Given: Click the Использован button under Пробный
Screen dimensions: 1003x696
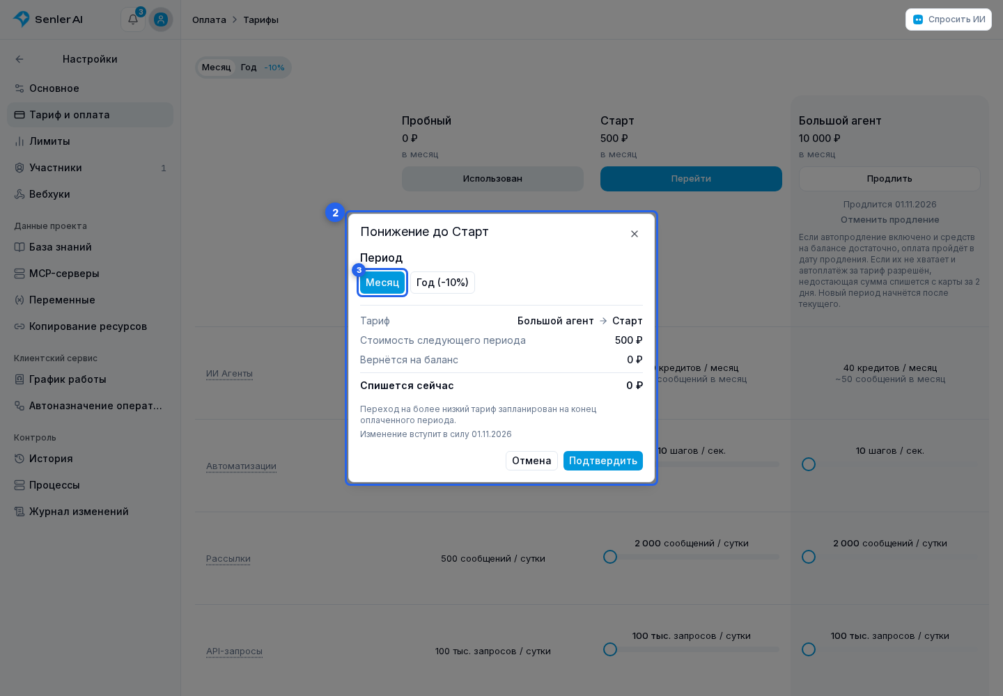Looking at the screenshot, I should coord(492,179).
